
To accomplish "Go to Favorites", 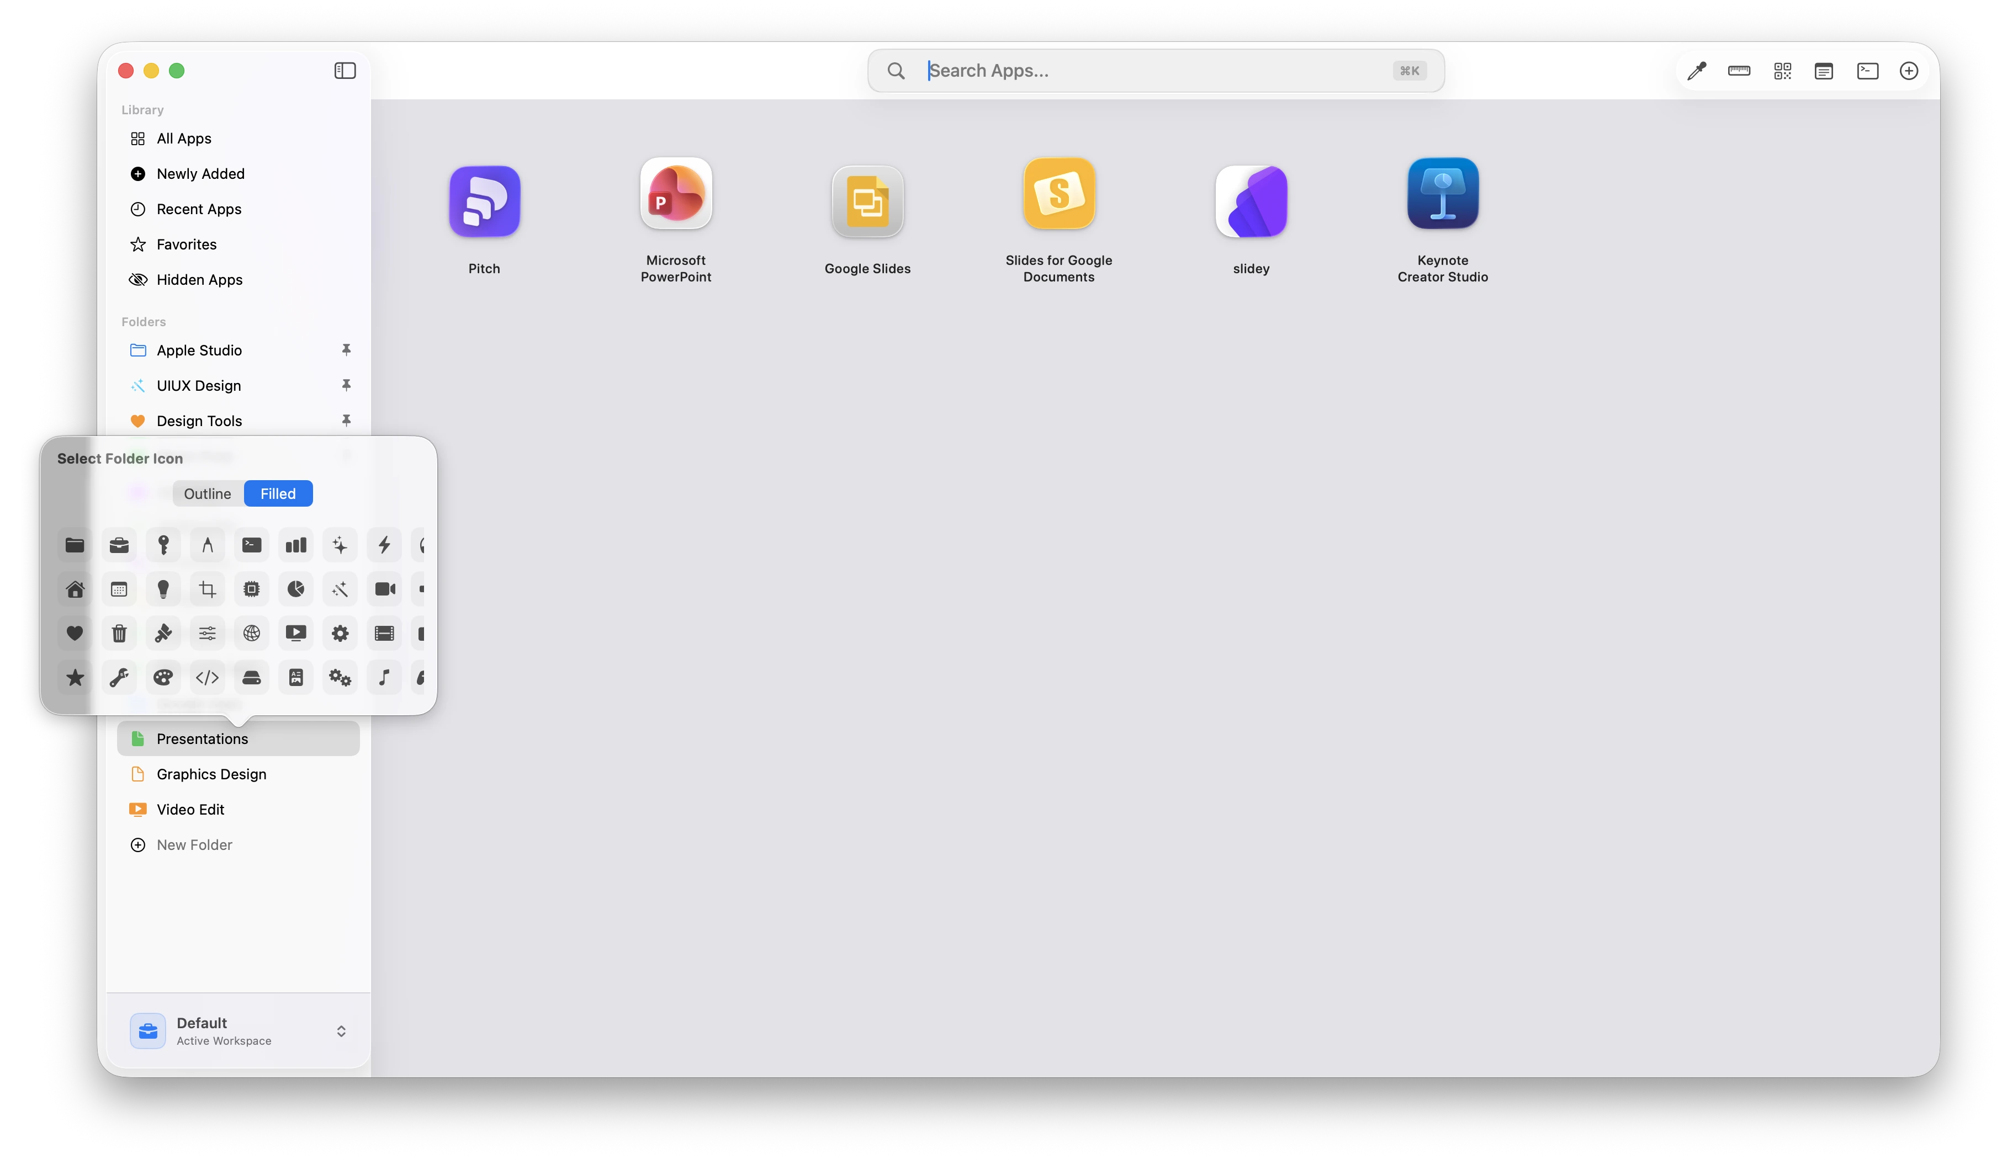I will [x=239, y=244].
